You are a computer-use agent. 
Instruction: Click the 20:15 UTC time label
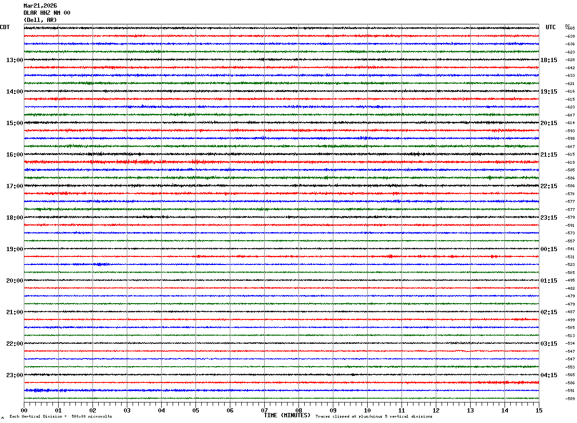pos(549,123)
